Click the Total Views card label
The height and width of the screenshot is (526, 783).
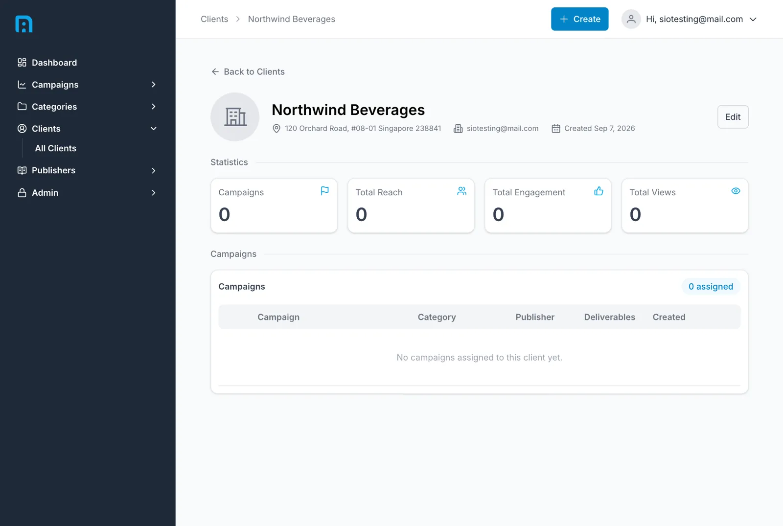[x=652, y=192]
